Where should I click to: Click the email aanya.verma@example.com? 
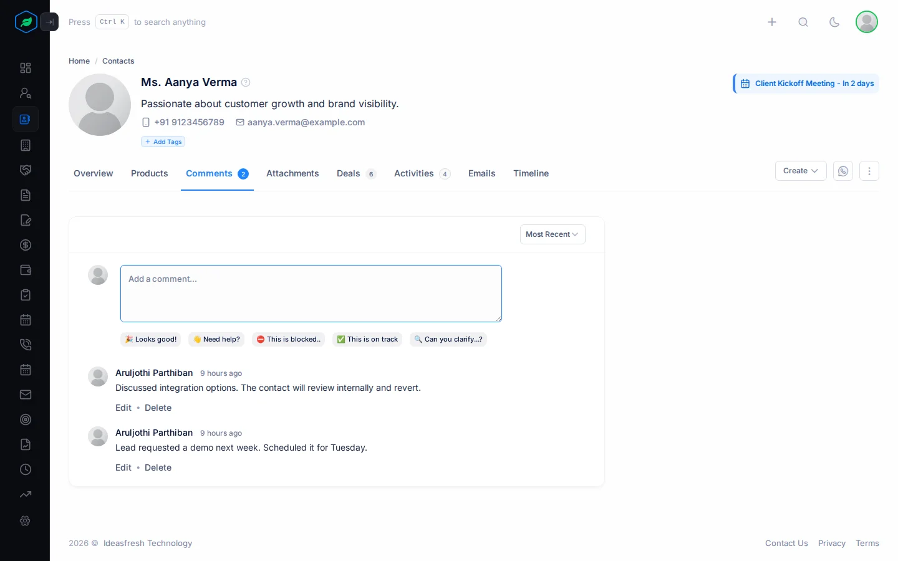306,122
